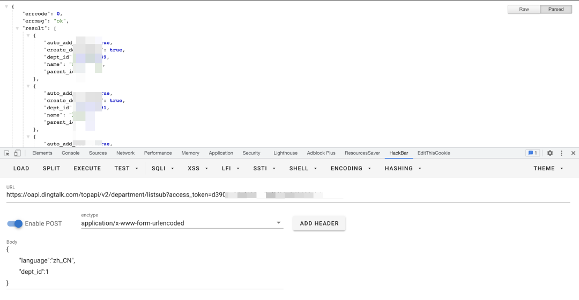Switch to the Network tab

pyautogui.click(x=125, y=153)
